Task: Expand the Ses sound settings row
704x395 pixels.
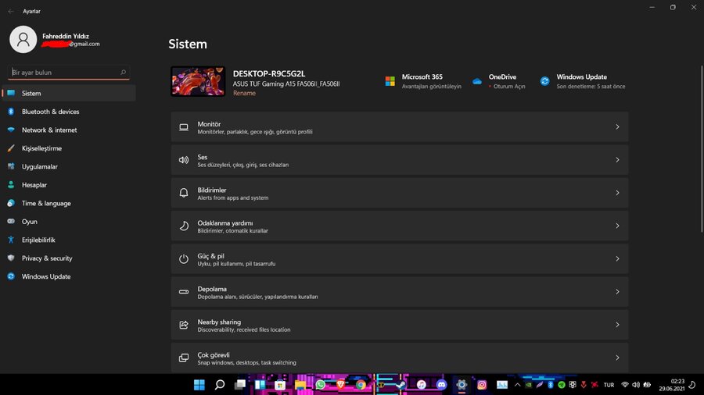Action: (x=399, y=160)
